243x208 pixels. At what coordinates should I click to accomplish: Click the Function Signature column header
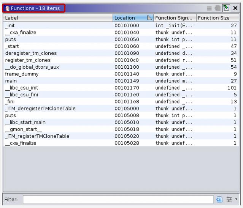174,18
